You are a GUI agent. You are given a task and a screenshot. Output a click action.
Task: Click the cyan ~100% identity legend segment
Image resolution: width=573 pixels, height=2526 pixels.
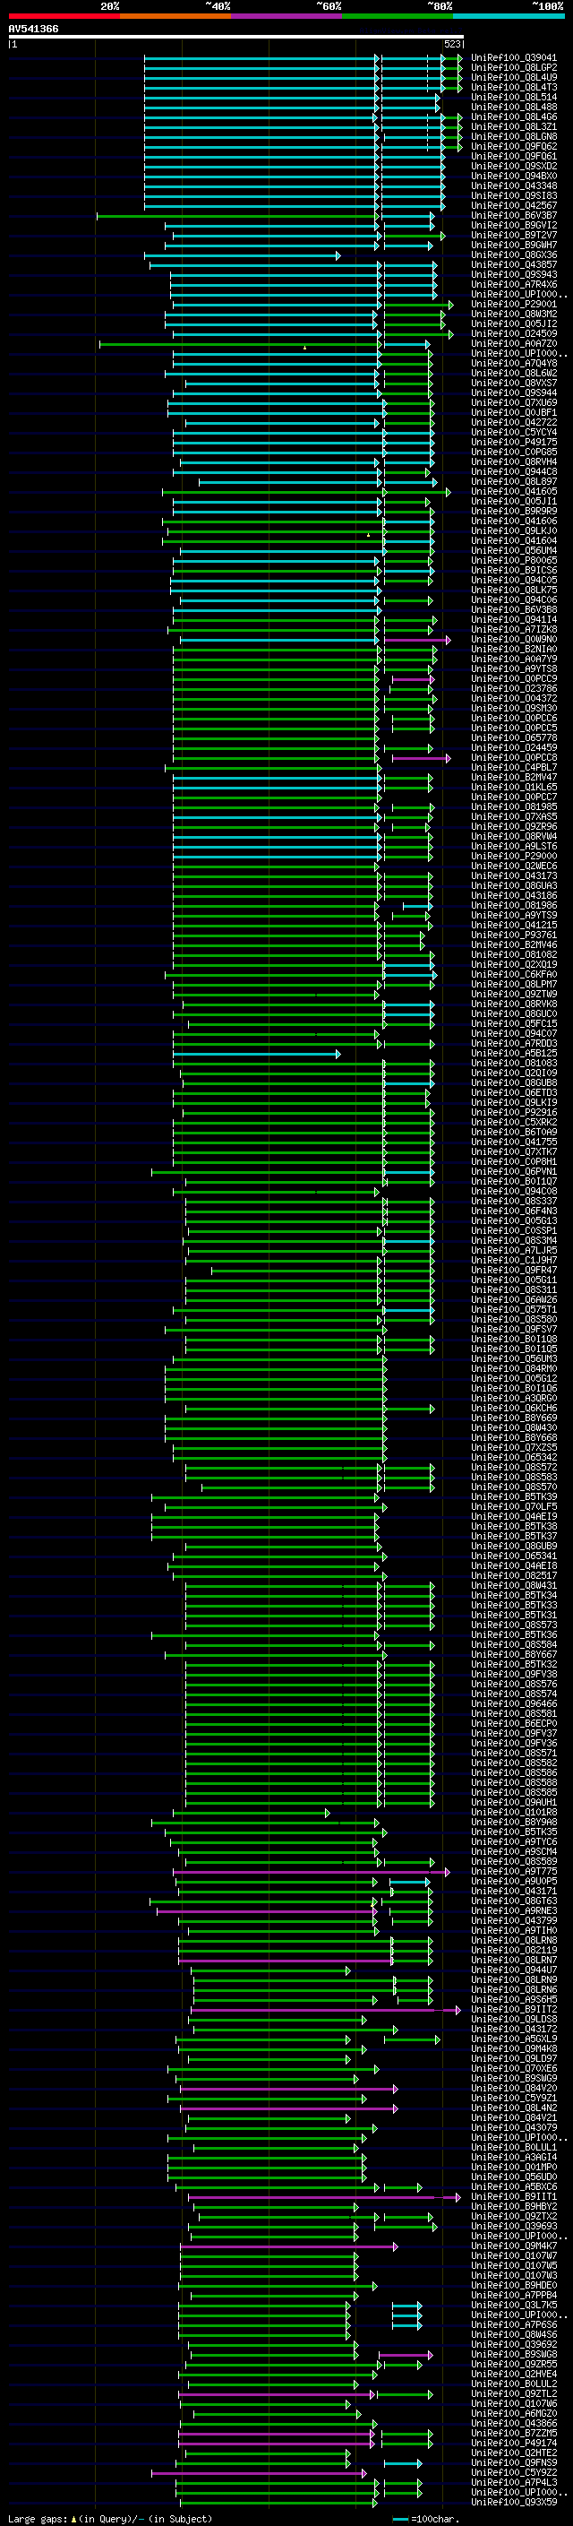(509, 16)
